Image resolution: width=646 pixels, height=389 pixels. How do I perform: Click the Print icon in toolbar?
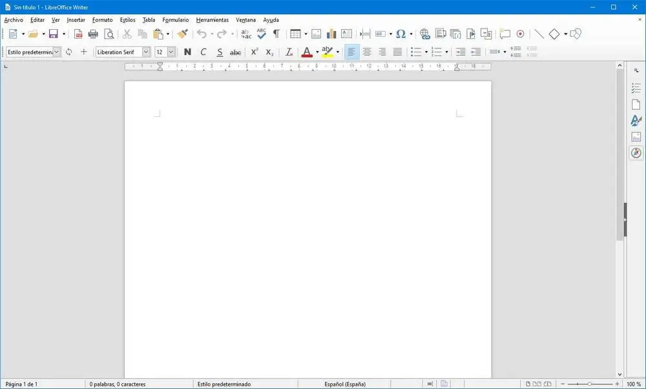93,34
